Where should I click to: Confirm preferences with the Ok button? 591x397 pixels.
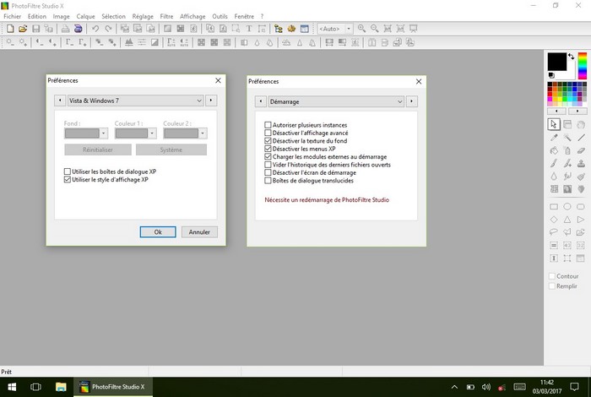tap(158, 232)
